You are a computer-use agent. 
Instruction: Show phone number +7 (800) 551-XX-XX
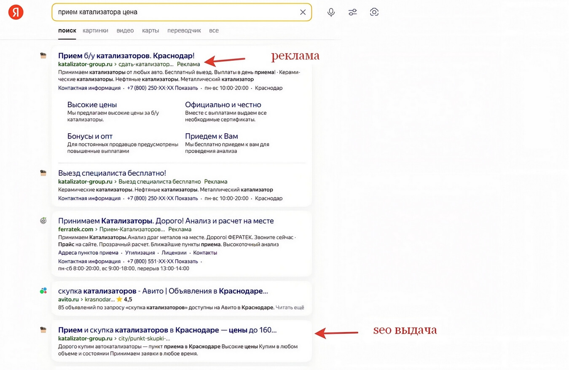tap(162, 261)
